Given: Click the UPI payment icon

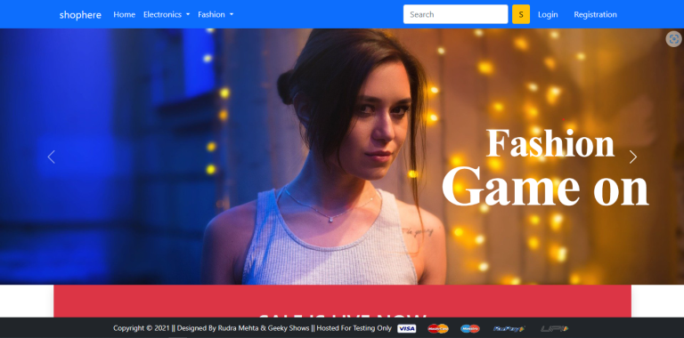Looking at the screenshot, I should point(555,328).
